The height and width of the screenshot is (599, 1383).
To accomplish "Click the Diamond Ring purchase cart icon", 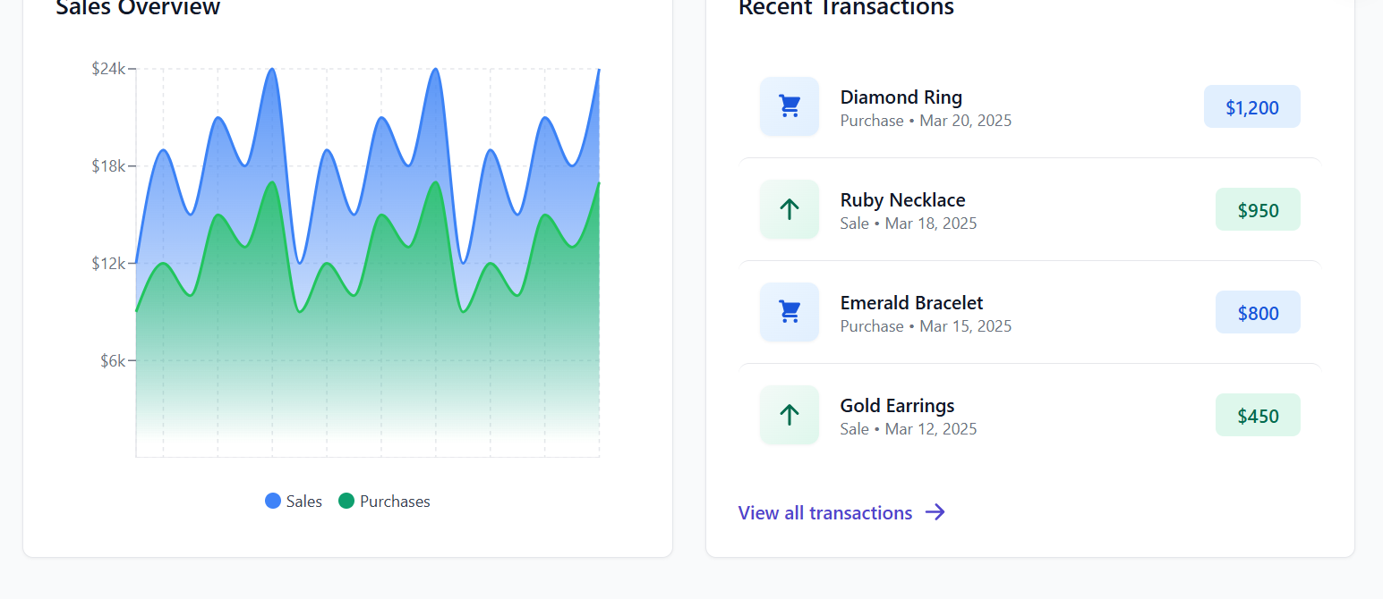I will pos(789,105).
